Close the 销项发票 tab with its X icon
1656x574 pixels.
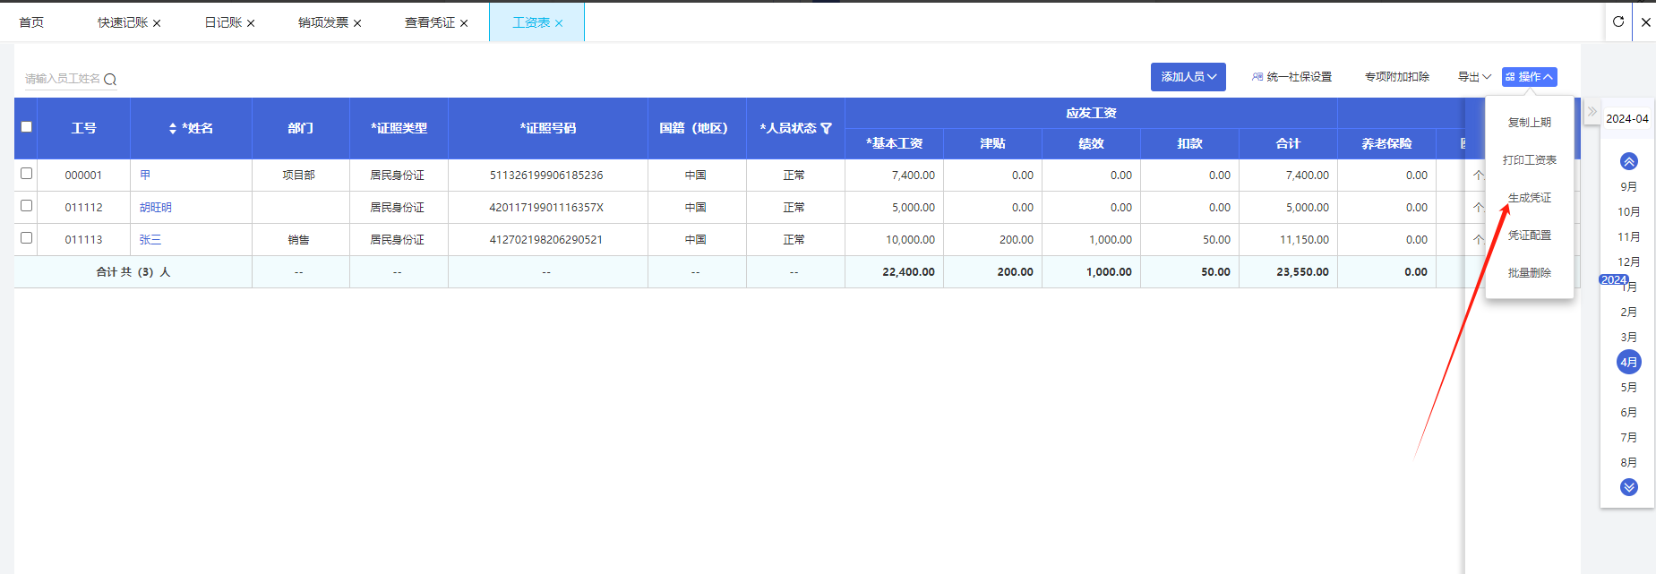coord(357,23)
